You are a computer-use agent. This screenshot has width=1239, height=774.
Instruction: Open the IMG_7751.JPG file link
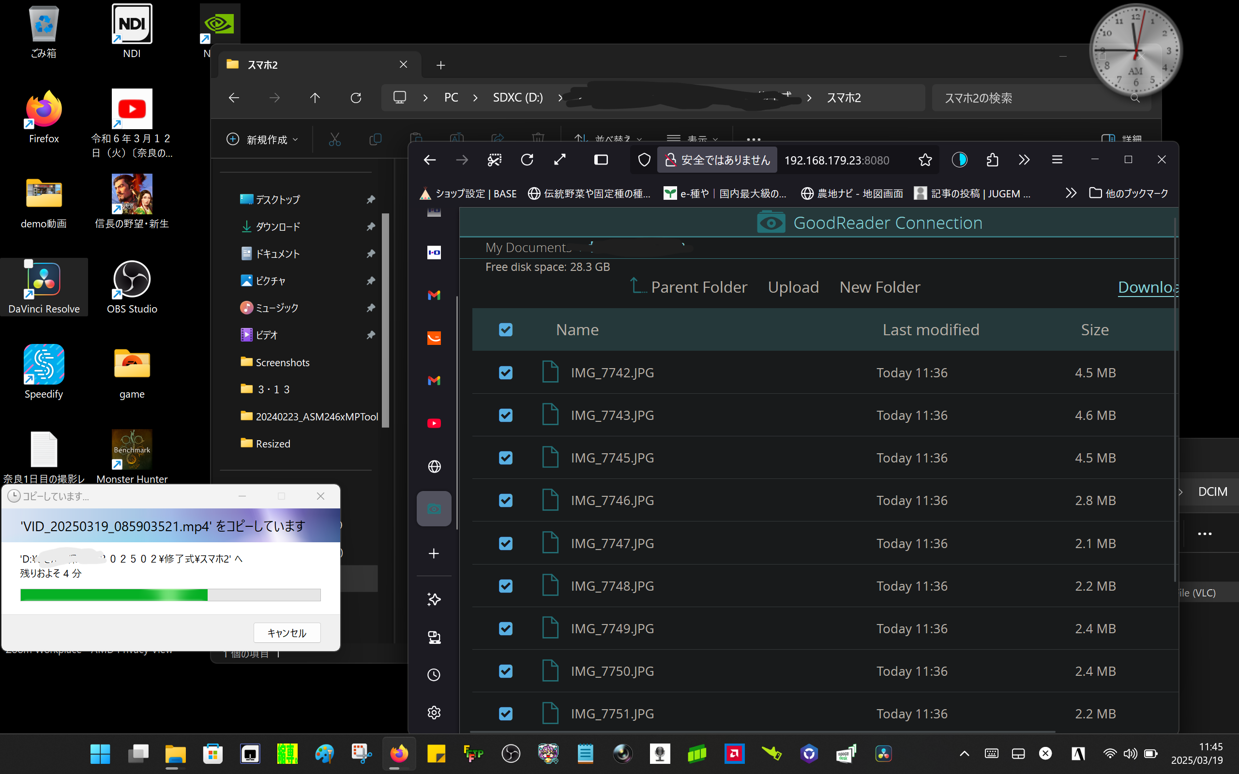pyautogui.click(x=612, y=713)
